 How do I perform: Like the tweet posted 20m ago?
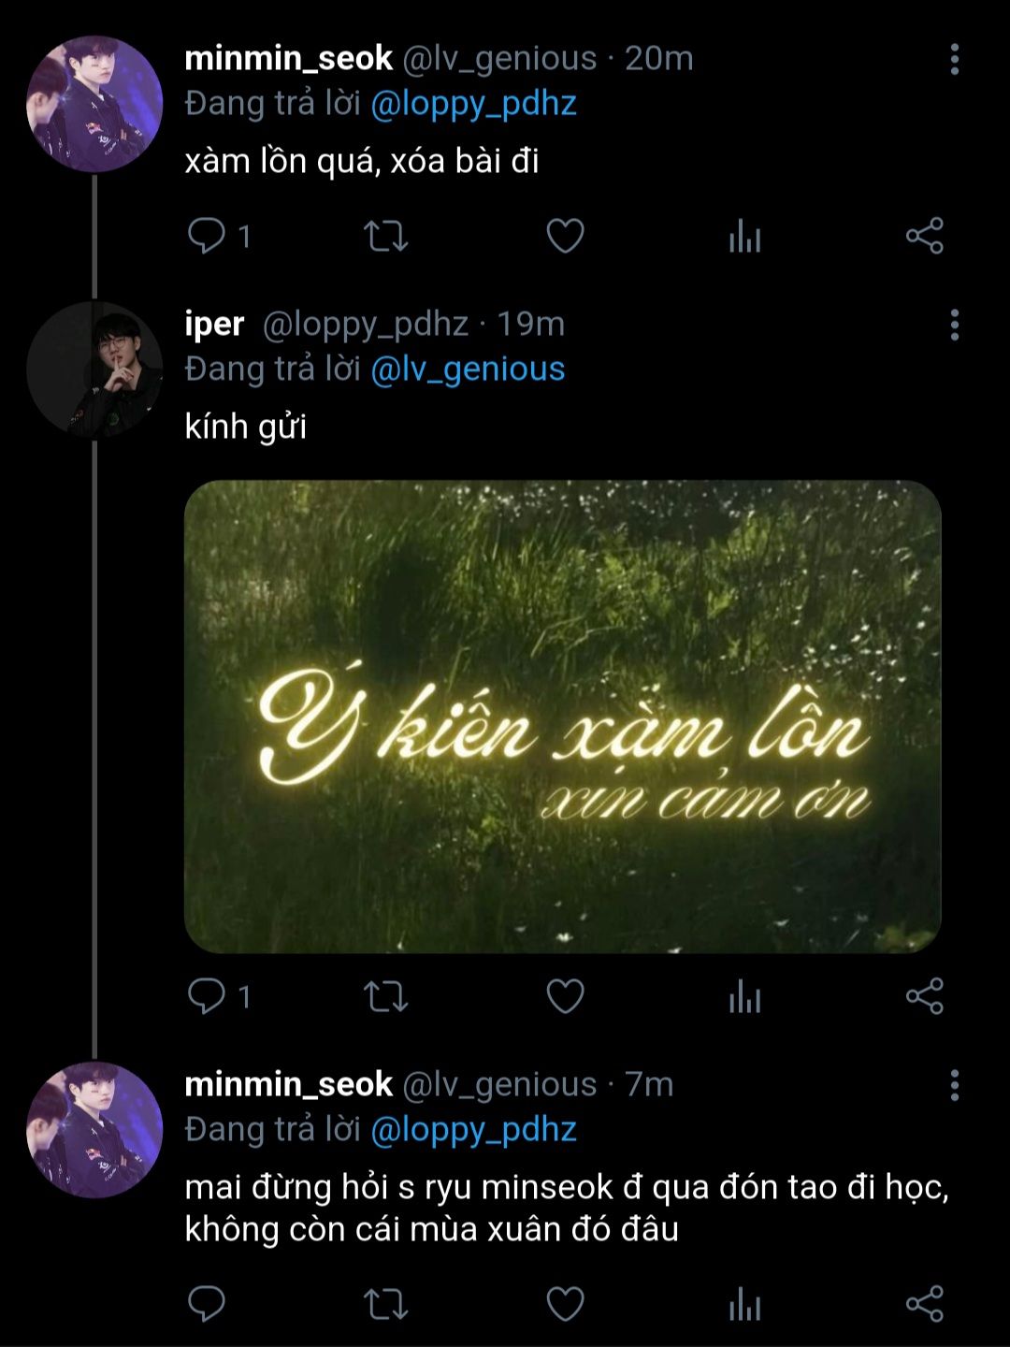pos(565,236)
